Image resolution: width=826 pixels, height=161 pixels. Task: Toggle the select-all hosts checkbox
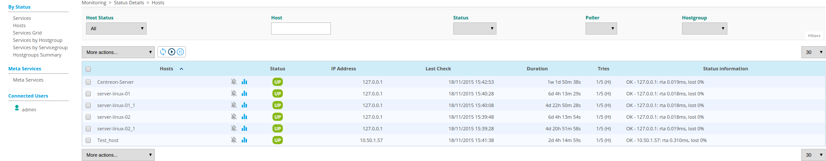88,69
